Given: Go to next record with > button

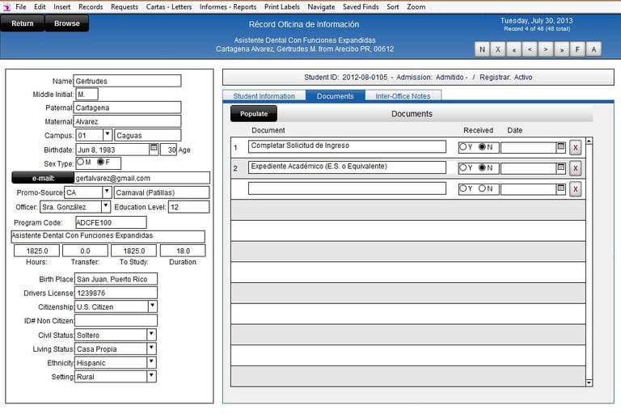Looking at the screenshot, I should (x=546, y=49).
